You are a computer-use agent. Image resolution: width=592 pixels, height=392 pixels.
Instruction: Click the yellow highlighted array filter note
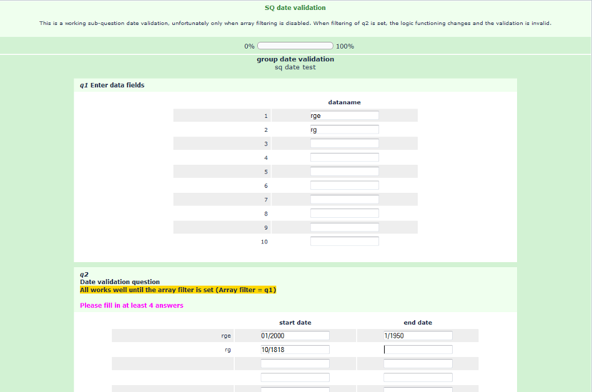click(178, 290)
